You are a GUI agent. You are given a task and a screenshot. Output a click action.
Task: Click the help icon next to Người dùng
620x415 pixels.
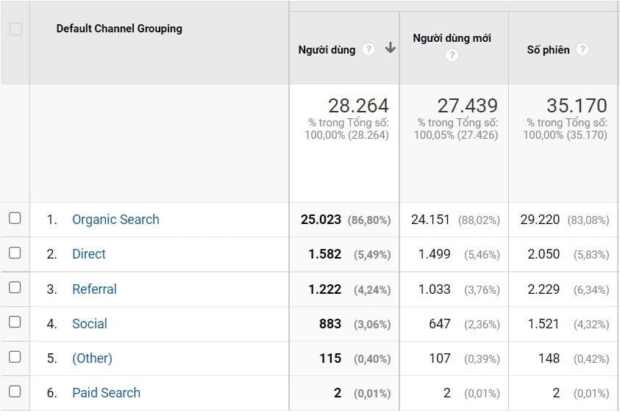pos(368,50)
